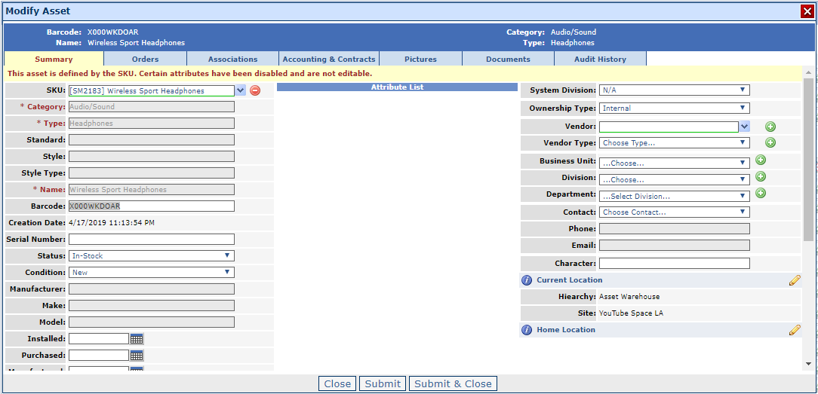Image resolution: width=818 pixels, height=394 pixels.
Task: Open Current Location info icon
Action: coord(527,280)
